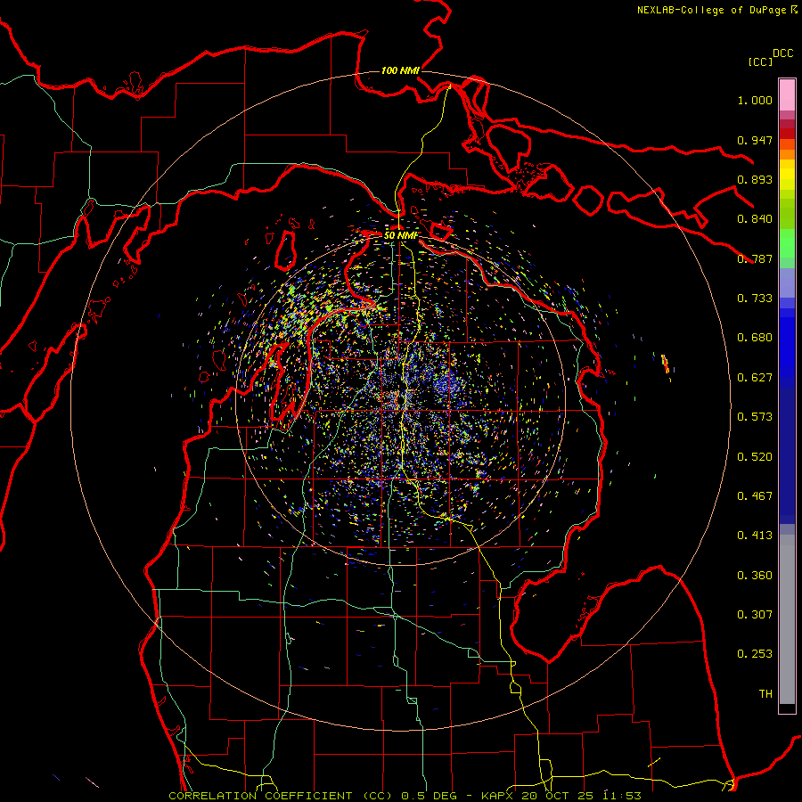Click the KAPX radar site identifier
The height and width of the screenshot is (802, 802).
[x=499, y=796]
